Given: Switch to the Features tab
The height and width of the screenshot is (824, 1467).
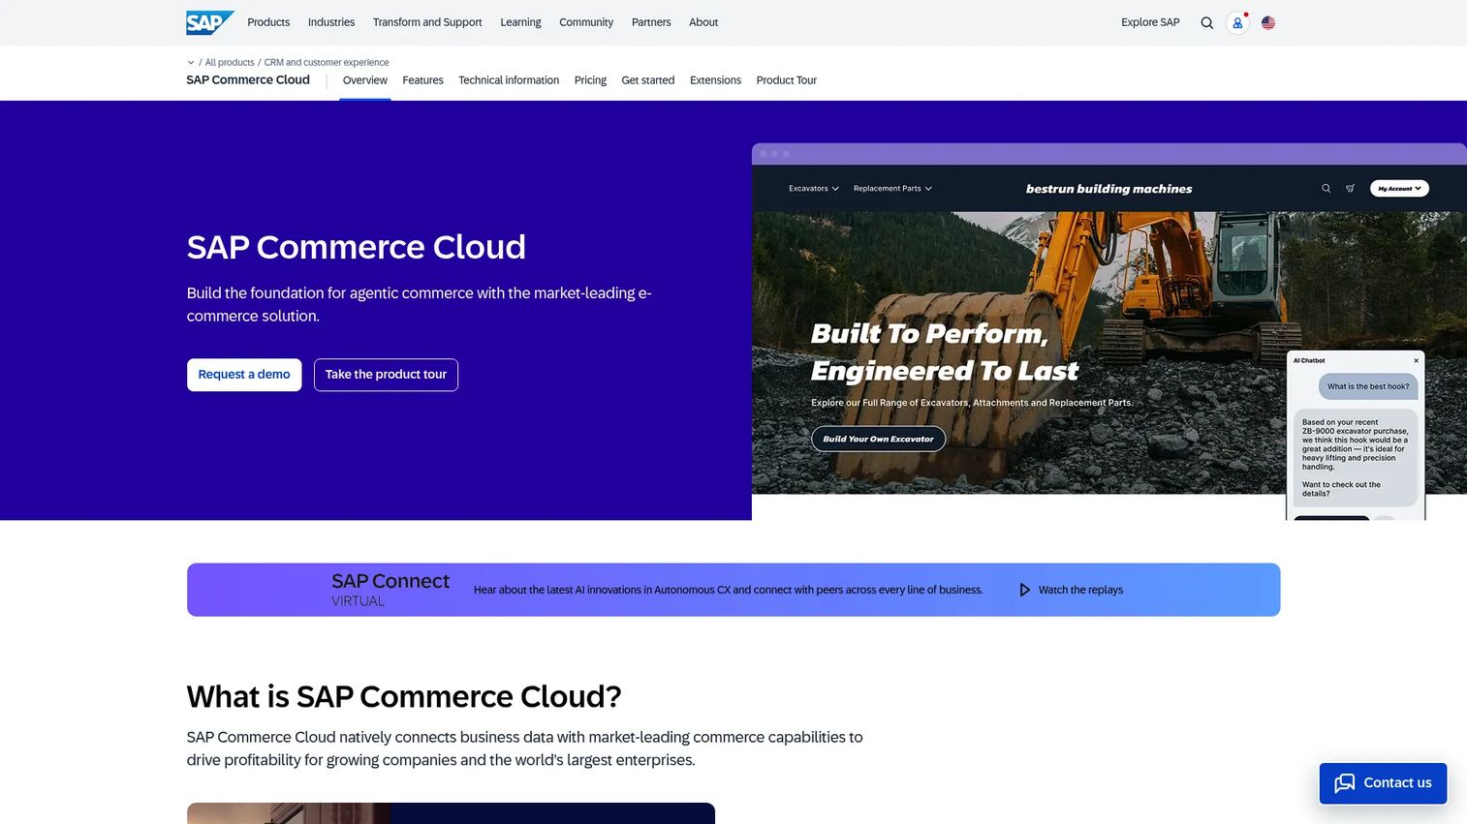Looking at the screenshot, I should point(422,80).
